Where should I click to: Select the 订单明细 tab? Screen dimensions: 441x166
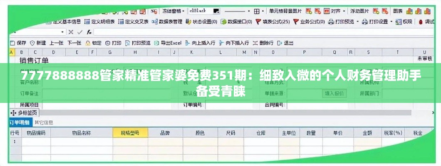20,122
